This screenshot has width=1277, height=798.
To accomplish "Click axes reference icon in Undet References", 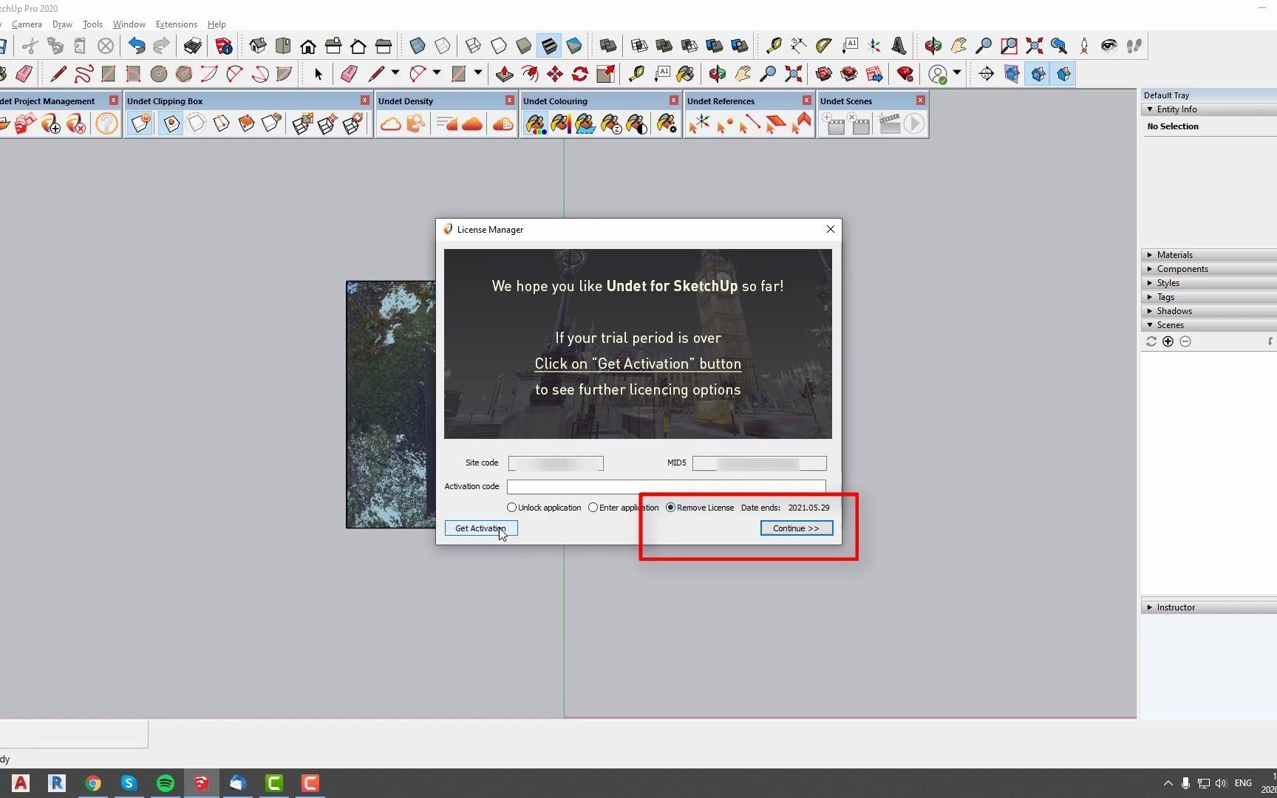I will tap(699, 123).
